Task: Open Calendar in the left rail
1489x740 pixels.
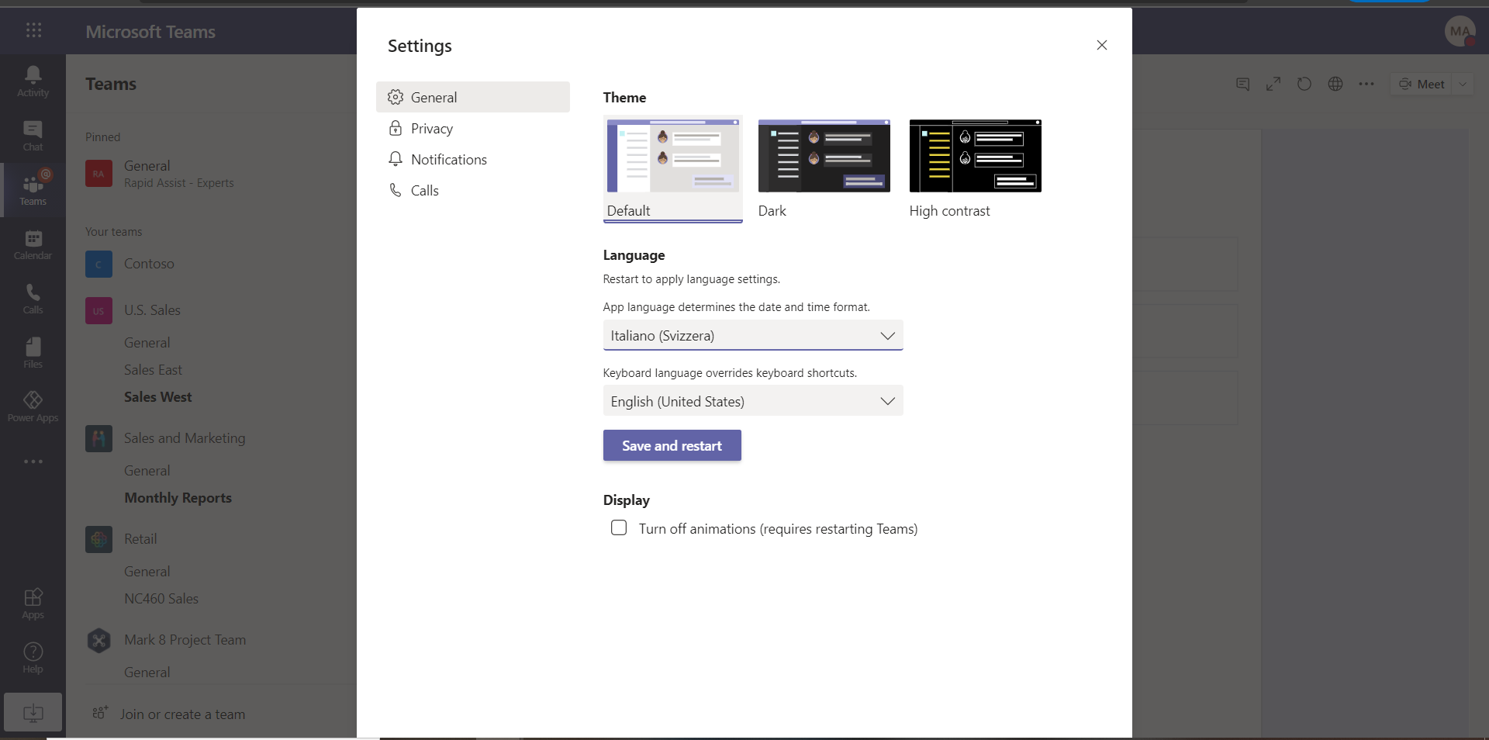Action: pos(33,244)
